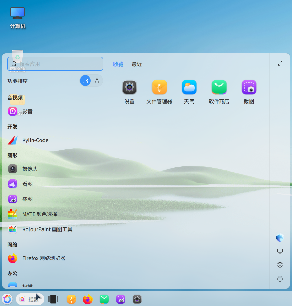Launch Firefox from the taskbar
Viewport: 292px width, 306px height.
(87, 299)
